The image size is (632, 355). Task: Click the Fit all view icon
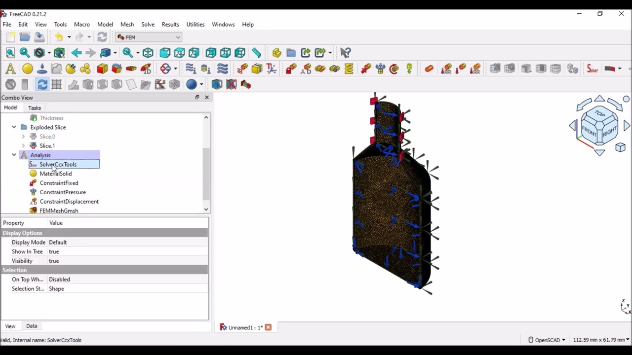point(10,53)
